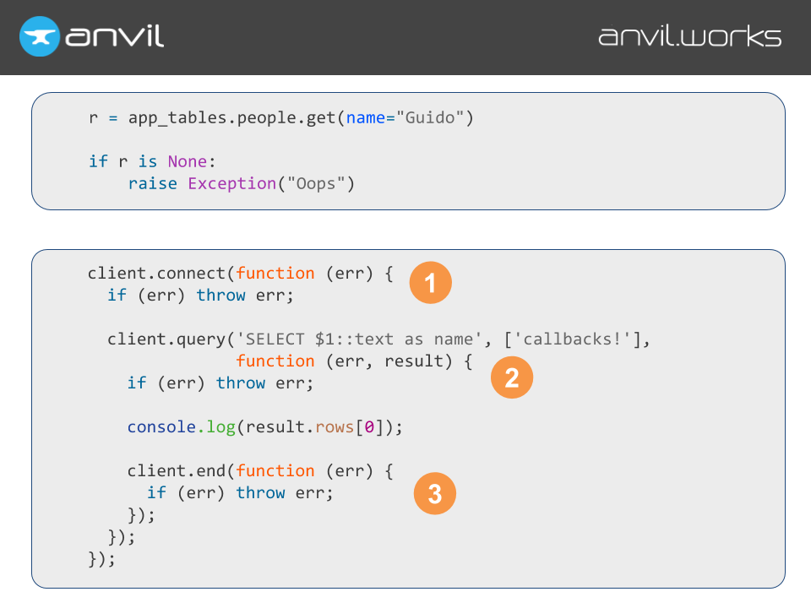The image size is (811, 608).
Task: Select the orange circle numbered 2
Action: click(512, 377)
